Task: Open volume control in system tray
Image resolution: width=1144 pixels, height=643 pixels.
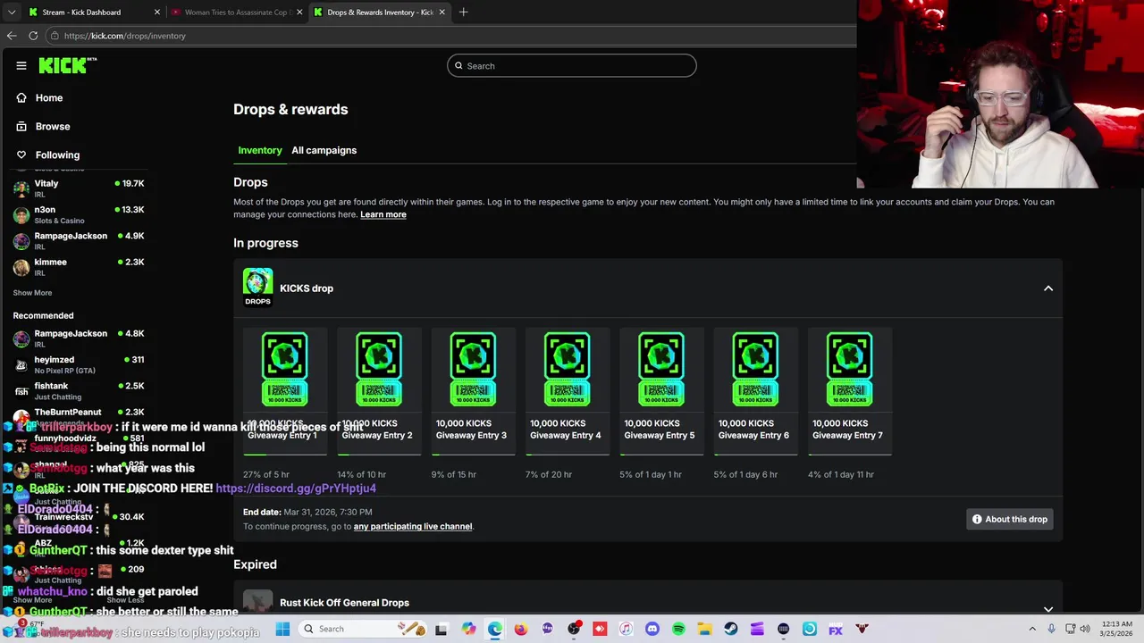Action: click(1084, 629)
